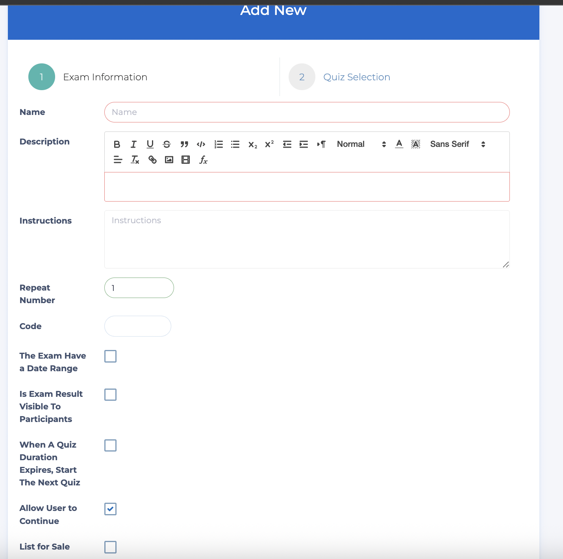Open the Normal heading size dropdown
The width and height of the screenshot is (563, 559).
coord(361,144)
